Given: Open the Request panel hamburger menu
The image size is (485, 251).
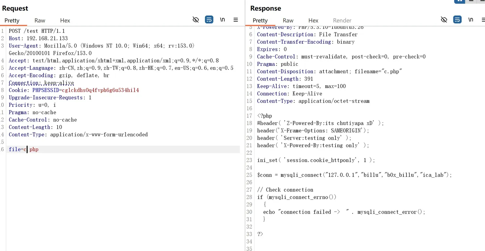Looking at the screenshot, I should 236,20.
